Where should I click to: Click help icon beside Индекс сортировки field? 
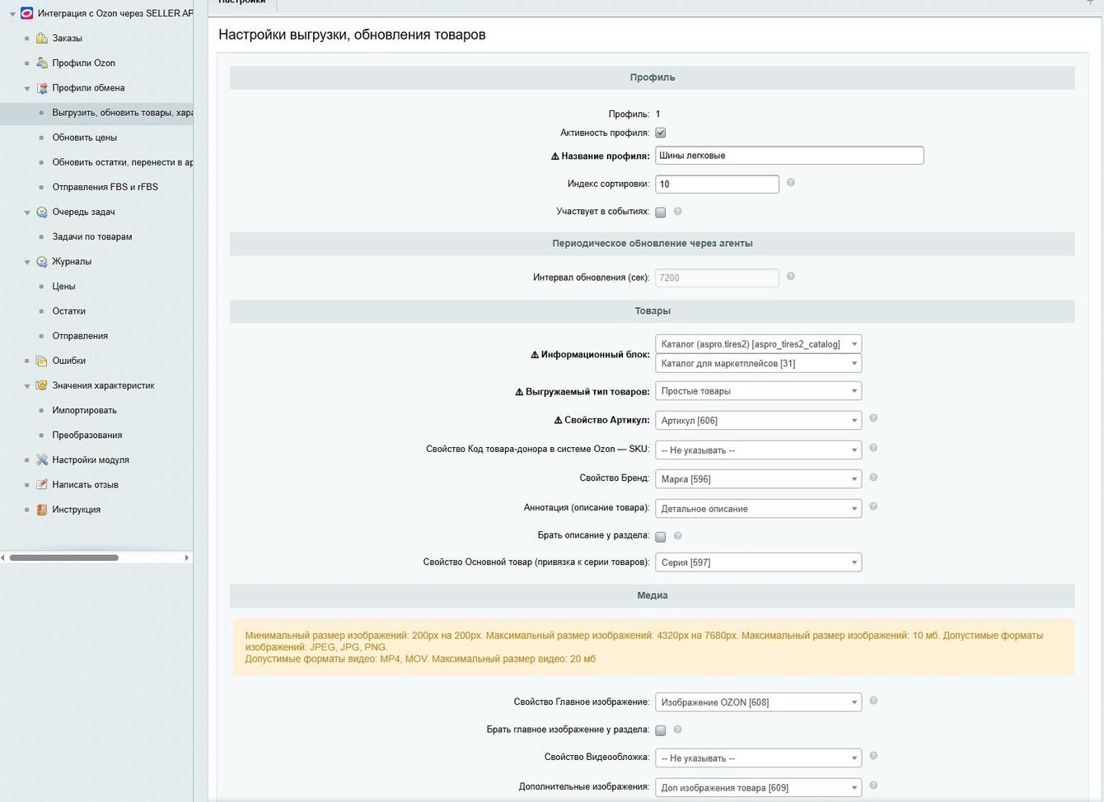[791, 183]
